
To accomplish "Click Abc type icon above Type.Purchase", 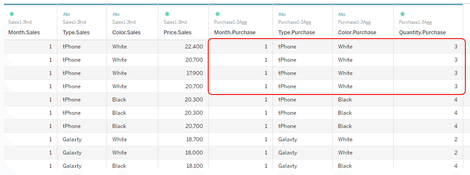I will click(282, 14).
